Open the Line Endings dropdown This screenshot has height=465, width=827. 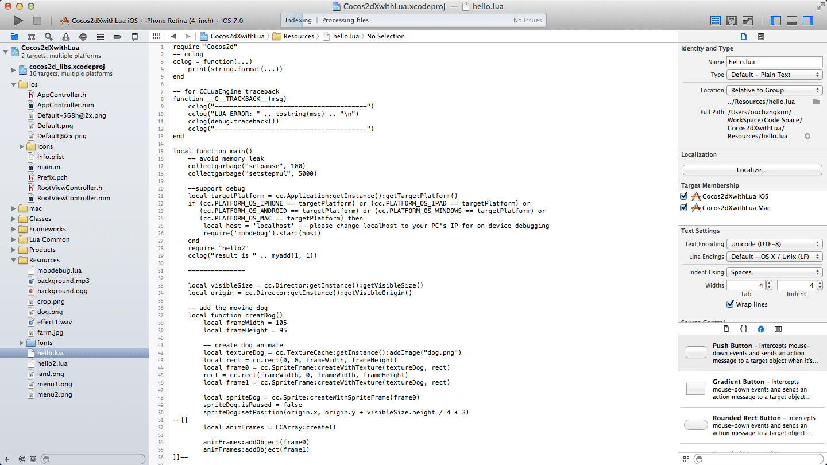(x=774, y=257)
